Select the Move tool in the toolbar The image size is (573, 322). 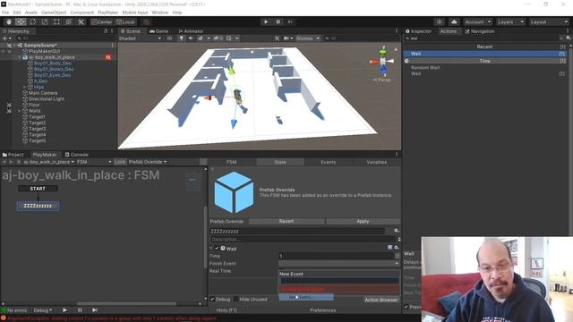point(21,21)
